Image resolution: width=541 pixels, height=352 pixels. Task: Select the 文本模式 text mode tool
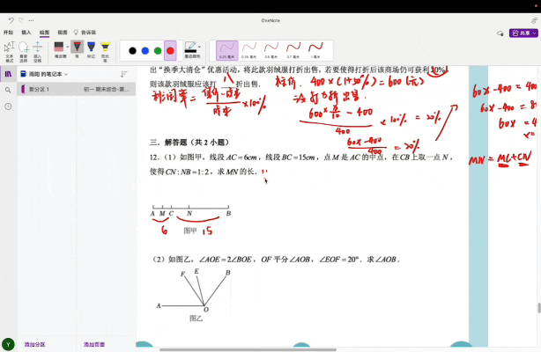point(10,52)
